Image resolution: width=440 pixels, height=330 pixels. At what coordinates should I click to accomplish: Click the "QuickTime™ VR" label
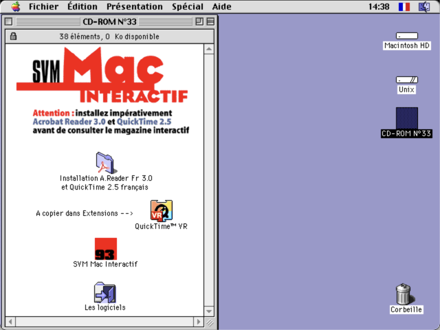tap(161, 226)
